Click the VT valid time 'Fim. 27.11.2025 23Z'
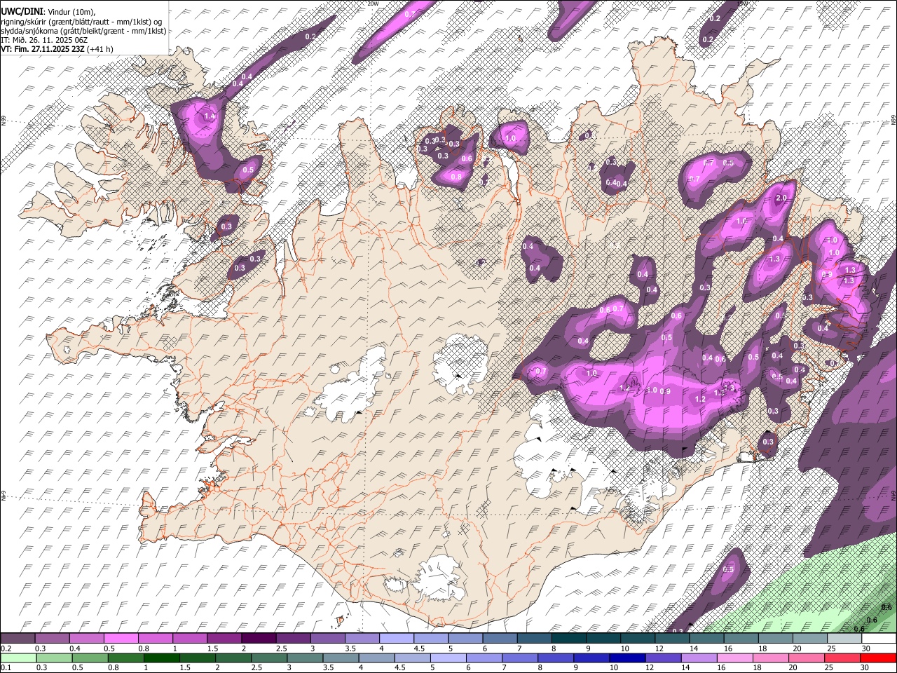The width and height of the screenshot is (897, 673). pyautogui.click(x=50, y=49)
